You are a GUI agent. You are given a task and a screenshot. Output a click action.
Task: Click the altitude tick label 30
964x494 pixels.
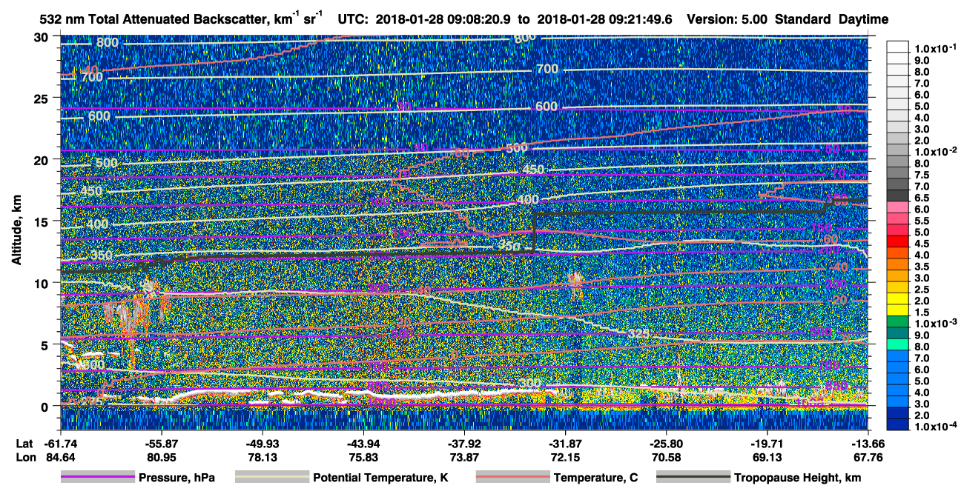[x=43, y=37]
